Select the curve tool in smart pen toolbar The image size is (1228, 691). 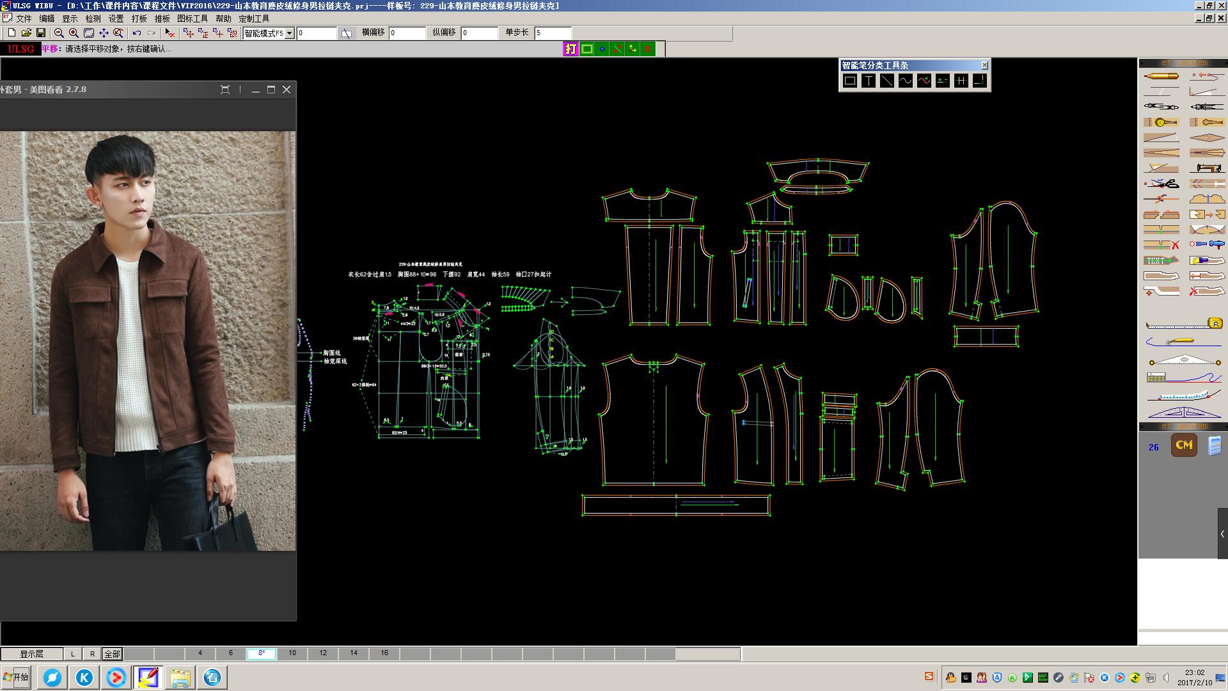click(906, 81)
